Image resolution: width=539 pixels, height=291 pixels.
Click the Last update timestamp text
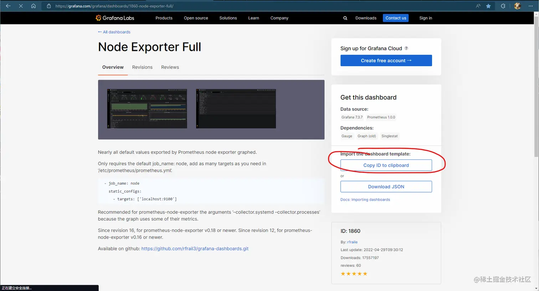(372, 250)
